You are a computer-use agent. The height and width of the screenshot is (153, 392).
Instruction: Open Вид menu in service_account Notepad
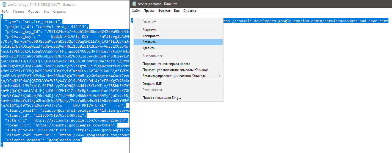[177, 11]
